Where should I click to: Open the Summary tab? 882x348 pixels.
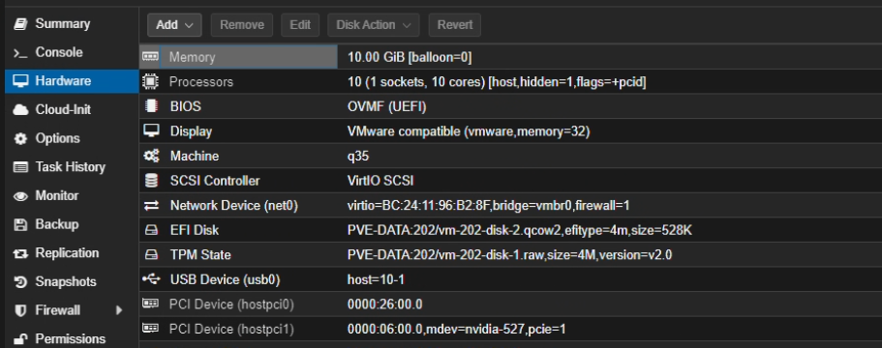[x=62, y=23]
